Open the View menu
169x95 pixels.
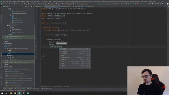tap(10, 1)
